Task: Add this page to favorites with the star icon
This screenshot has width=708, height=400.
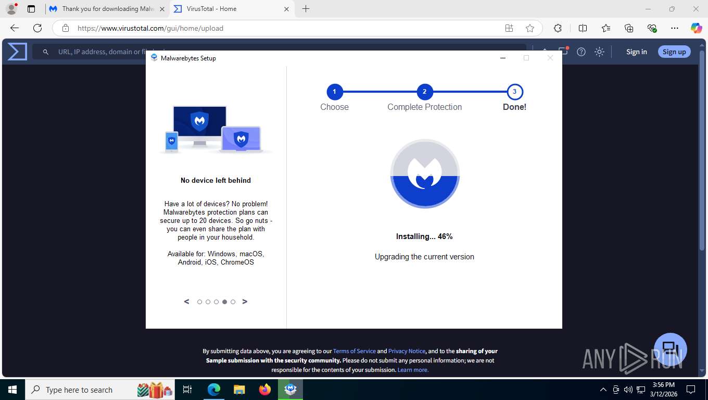Action: pyautogui.click(x=530, y=28)
